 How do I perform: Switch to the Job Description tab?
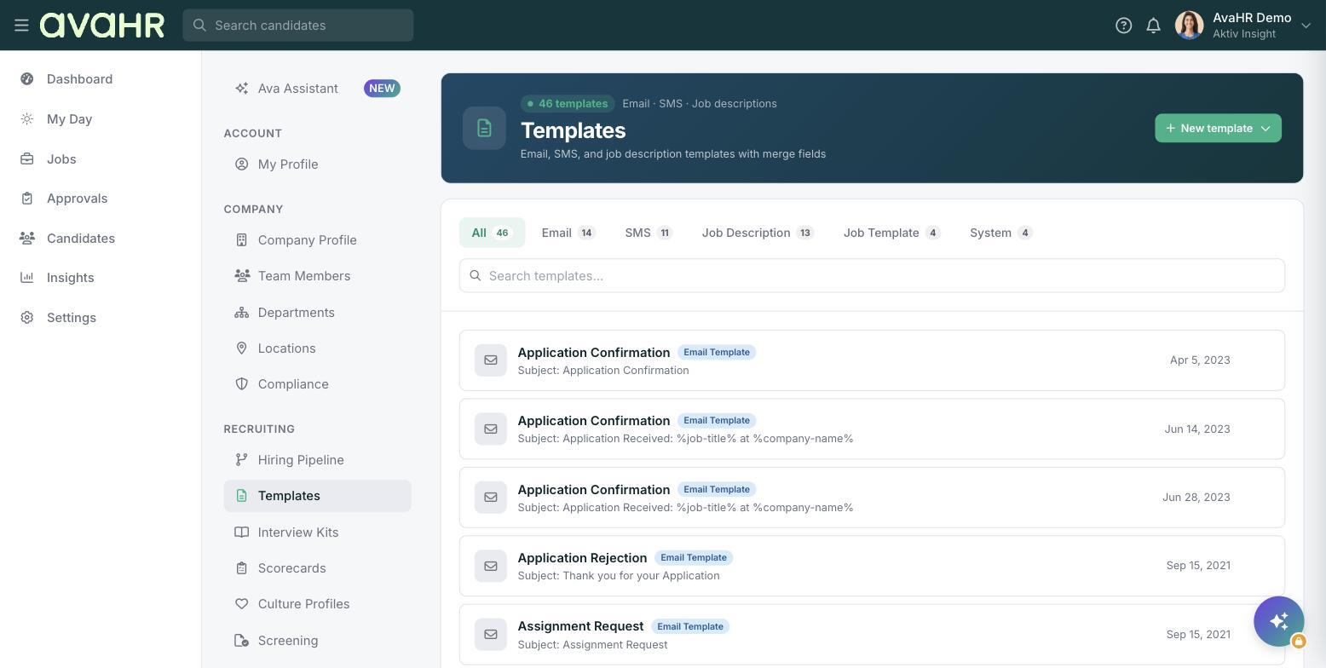click(x=758, y=233)
